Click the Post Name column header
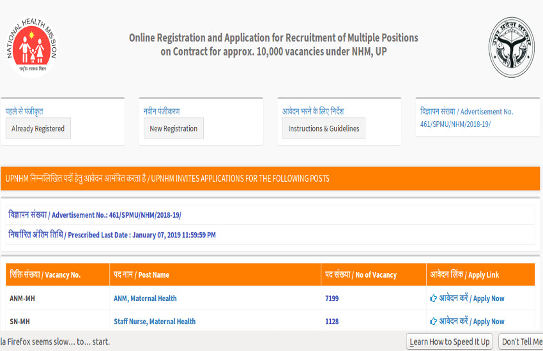This screenshot has height=351, width=543. (x=141, y=274)
